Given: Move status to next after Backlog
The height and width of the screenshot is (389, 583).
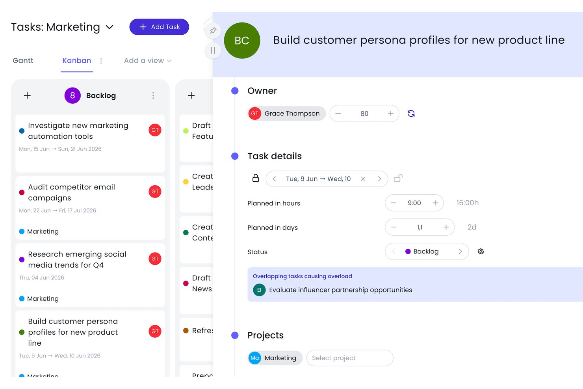Looking at the screenshot, I should tap(460, 251).
